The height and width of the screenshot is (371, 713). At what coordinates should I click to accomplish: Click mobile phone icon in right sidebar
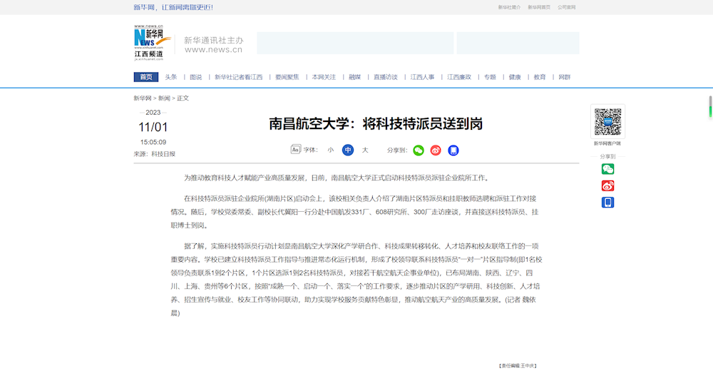607,202
